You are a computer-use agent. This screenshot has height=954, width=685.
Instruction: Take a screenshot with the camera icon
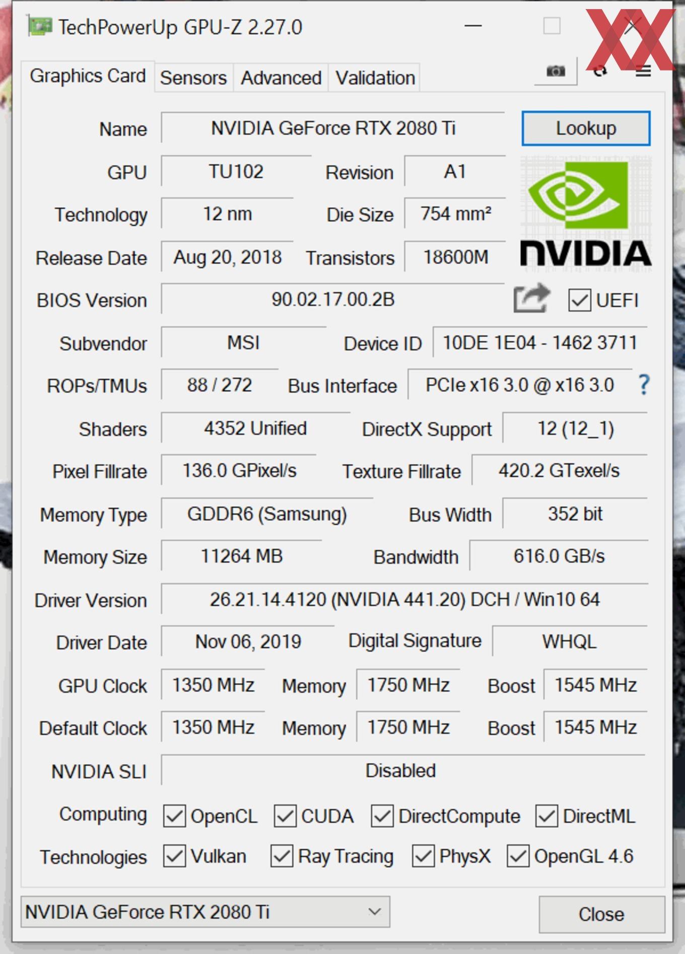point(556,71)
